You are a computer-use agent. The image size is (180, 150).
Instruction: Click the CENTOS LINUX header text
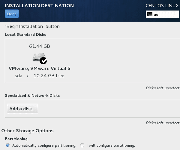162,6
